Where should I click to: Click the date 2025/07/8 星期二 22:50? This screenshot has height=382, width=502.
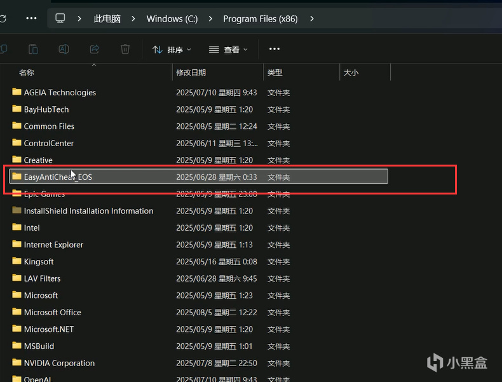point(217,363)
